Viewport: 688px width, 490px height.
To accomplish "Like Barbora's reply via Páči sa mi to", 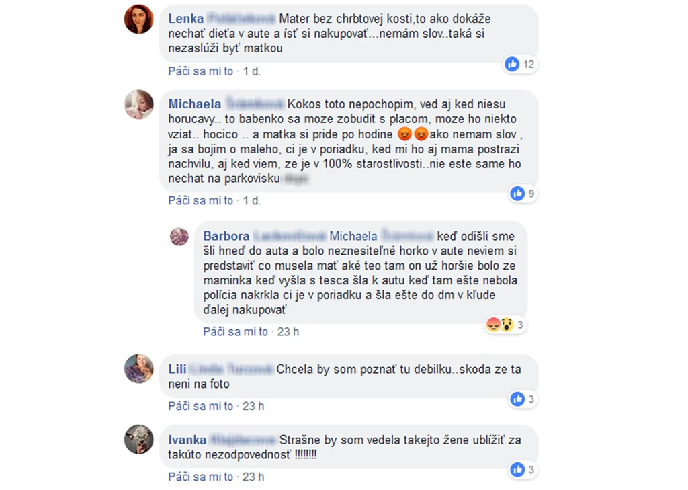I will 235,332.
